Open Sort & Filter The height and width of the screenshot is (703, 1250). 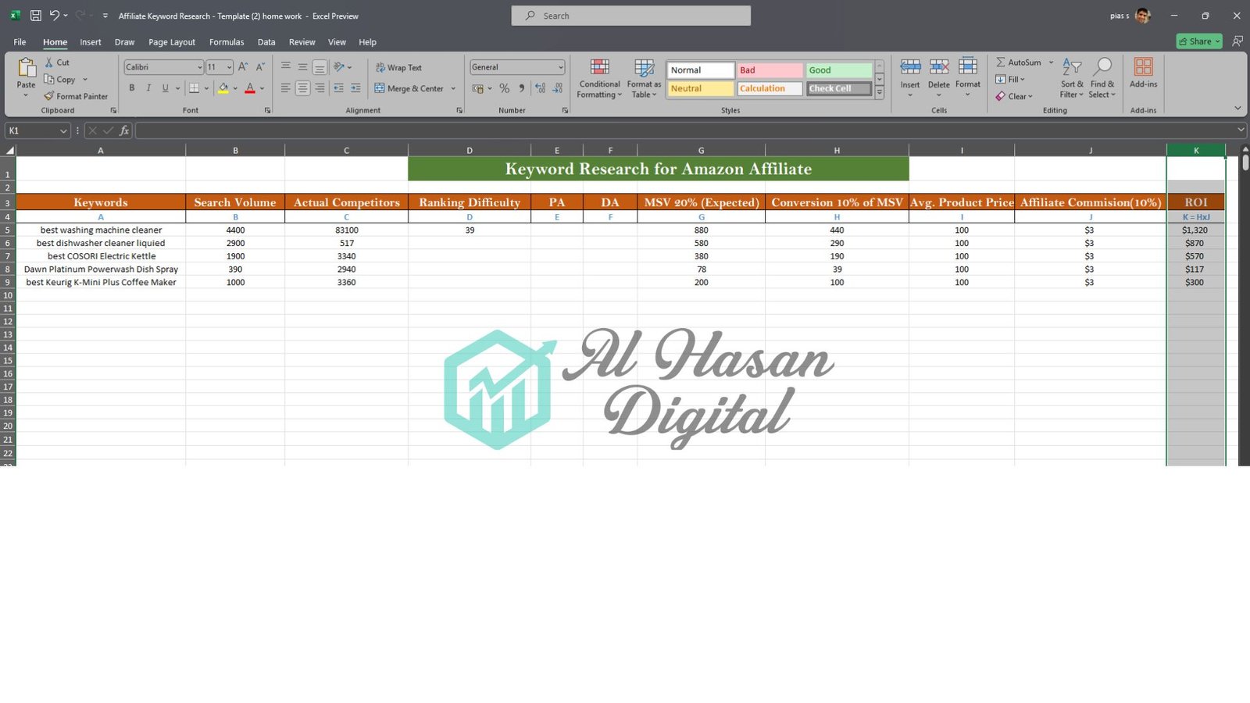[x=1072, y=78]
